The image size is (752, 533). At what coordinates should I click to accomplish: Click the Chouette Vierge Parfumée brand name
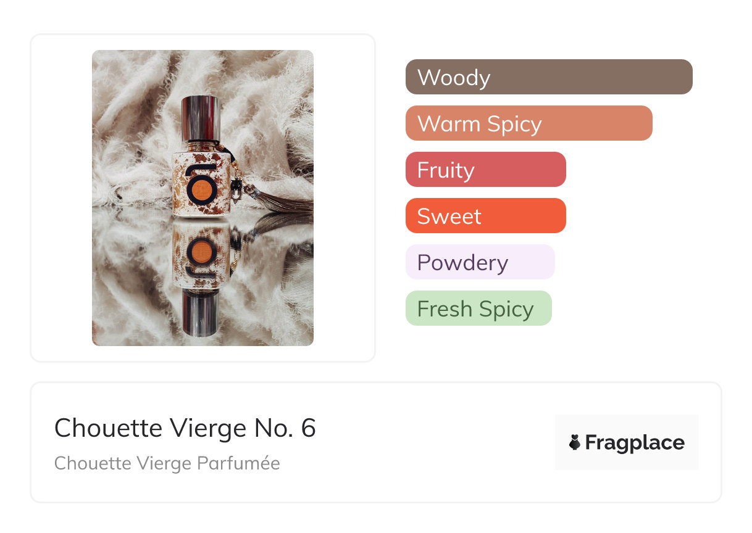click(x=167, y=463)
